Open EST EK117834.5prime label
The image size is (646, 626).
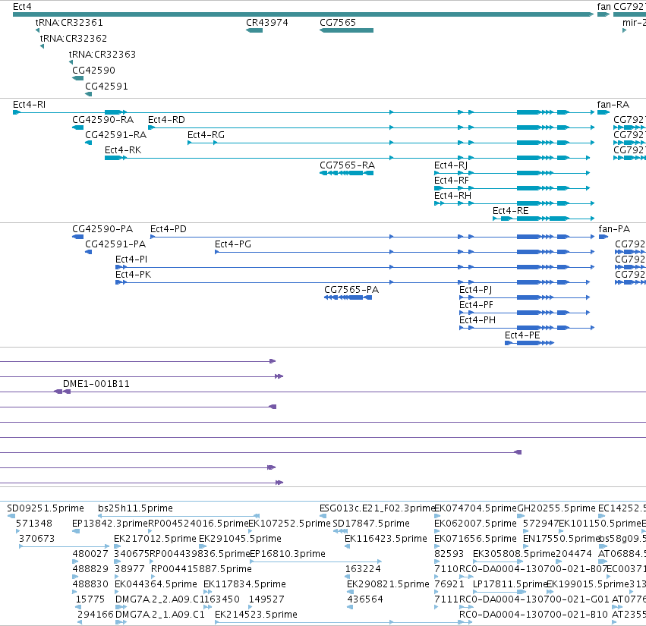pos(244,584)
